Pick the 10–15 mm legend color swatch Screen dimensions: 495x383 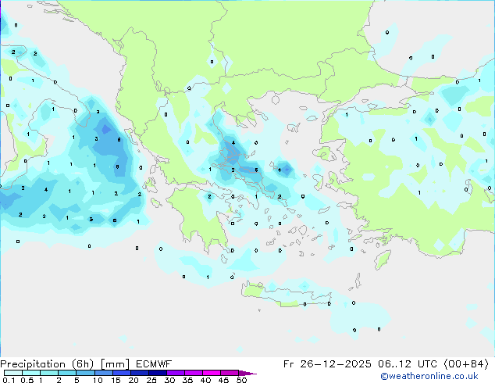(x=104, y=373)
